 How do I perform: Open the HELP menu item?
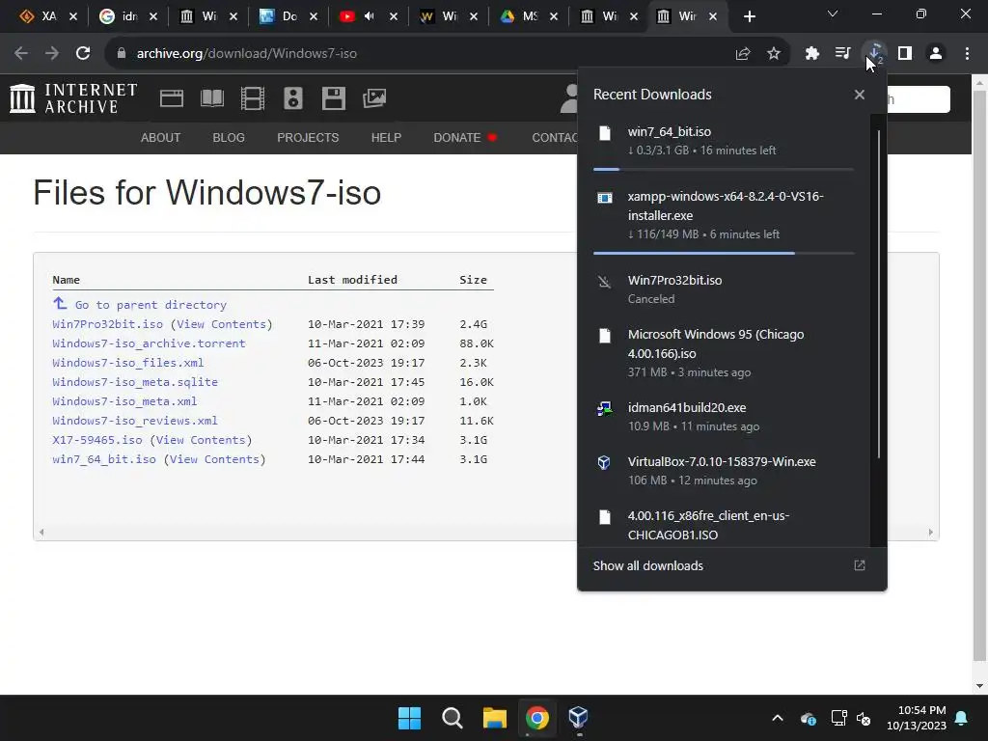coord(386,137)
